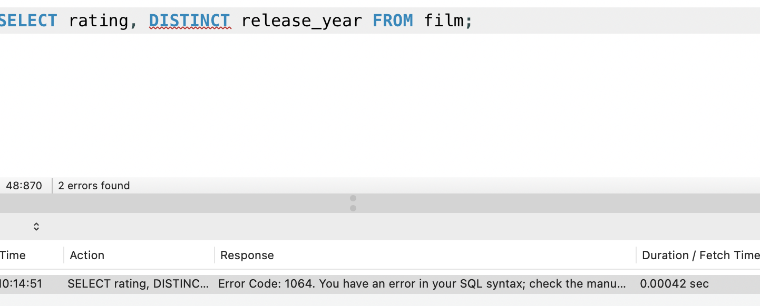This screenshot has width=760, height=306.
Task: Click the blank editor area below the query
Action: (x=369, y=105)
